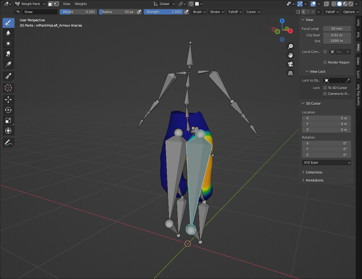The image size is (362, 279).
Task: Open the Options dropdown
Action: pos(351,12)
